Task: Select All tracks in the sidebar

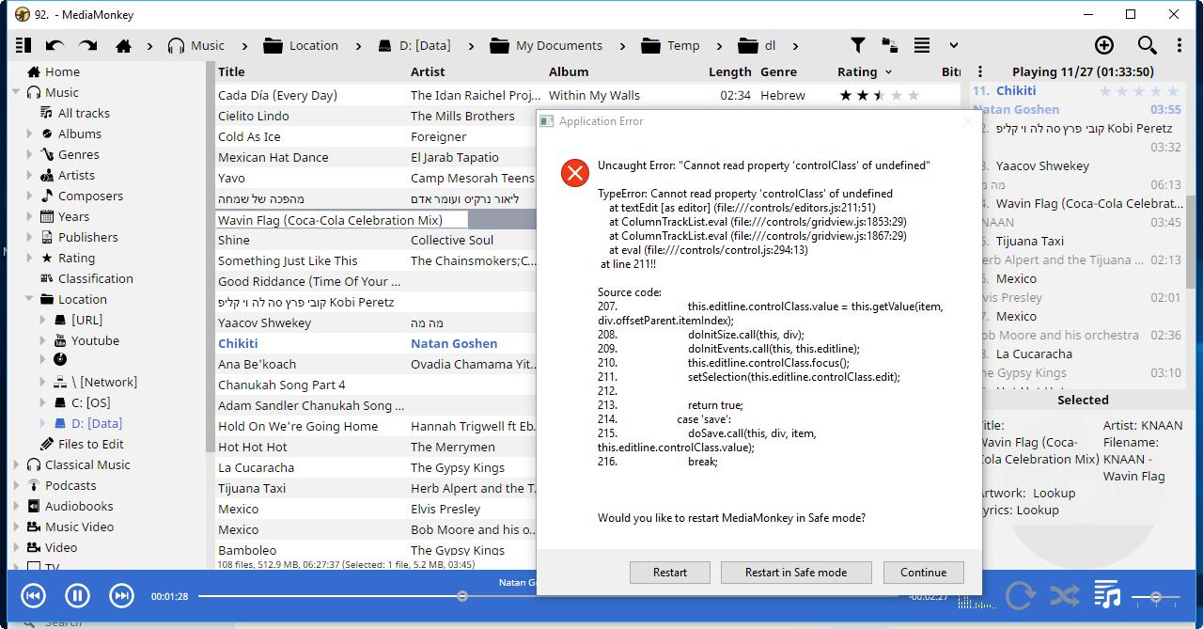Action: pos(84,113)
